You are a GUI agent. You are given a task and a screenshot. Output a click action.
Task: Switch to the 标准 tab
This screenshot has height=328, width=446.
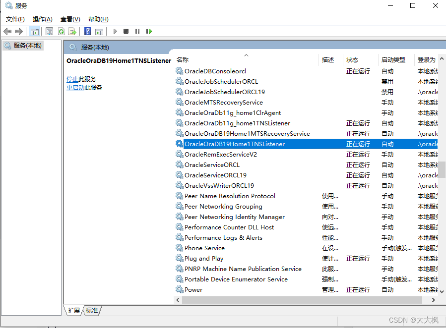pyautogui.click(x=92, y=310)
